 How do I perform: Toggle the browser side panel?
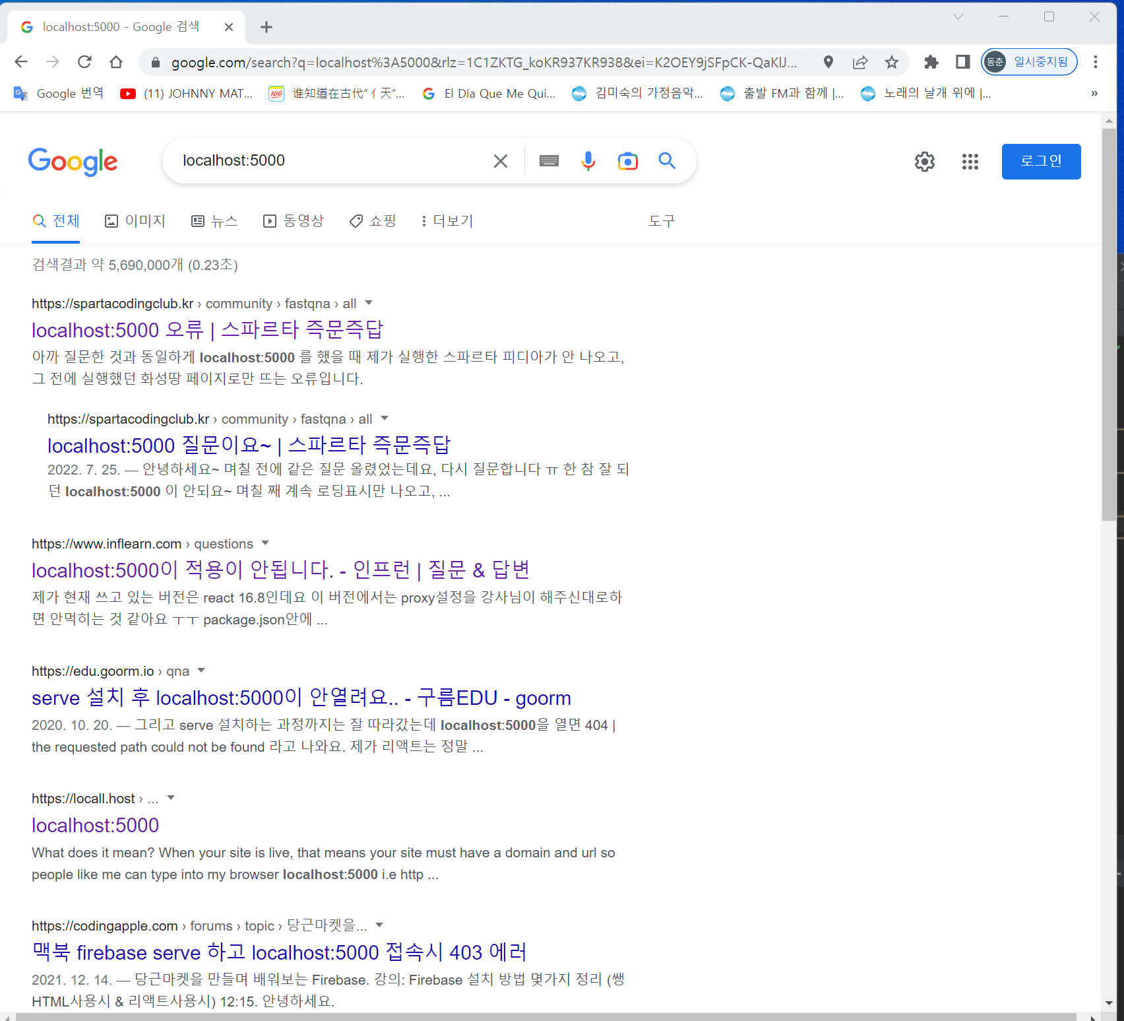click(x=963, y=62)
